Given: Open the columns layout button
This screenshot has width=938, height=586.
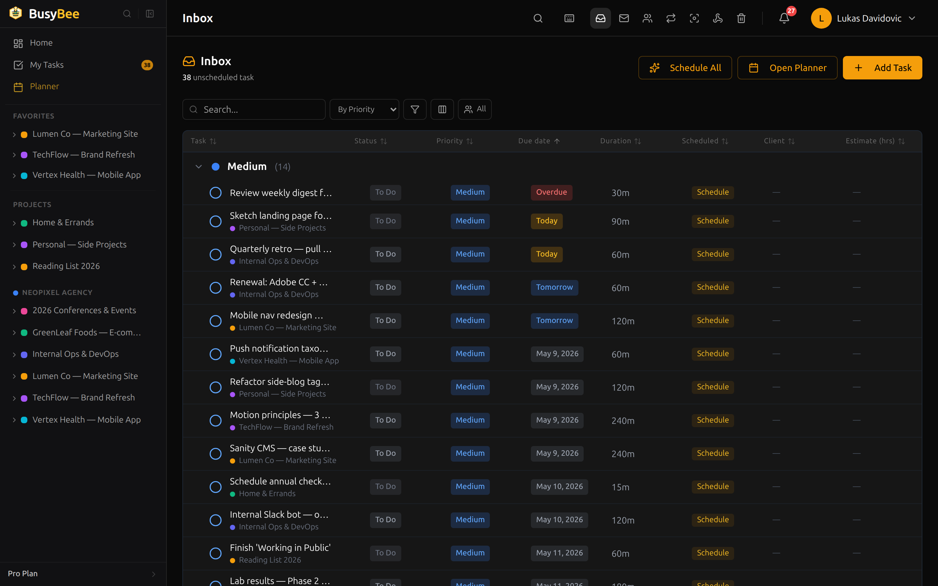Looking at the screenshot, I should [x=442, y=109].
